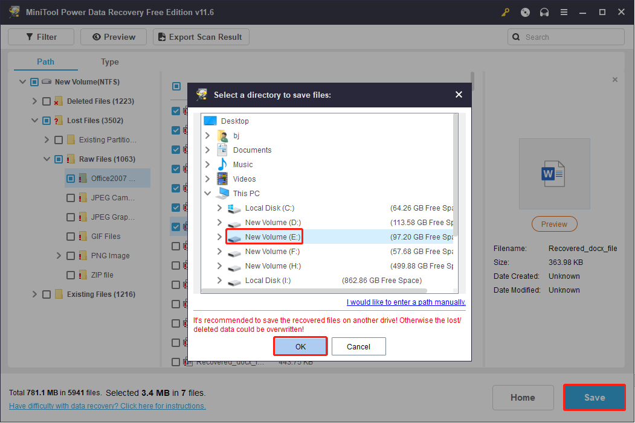This screenshot has width=635, height=423.
Task: Switch to the Type tab
Action: [109, 62]
